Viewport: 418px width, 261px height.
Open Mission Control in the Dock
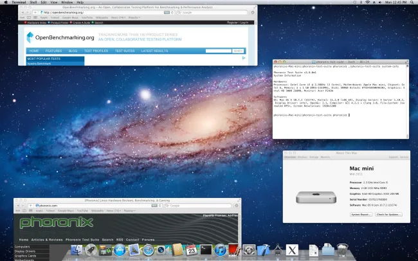point(105,250)
